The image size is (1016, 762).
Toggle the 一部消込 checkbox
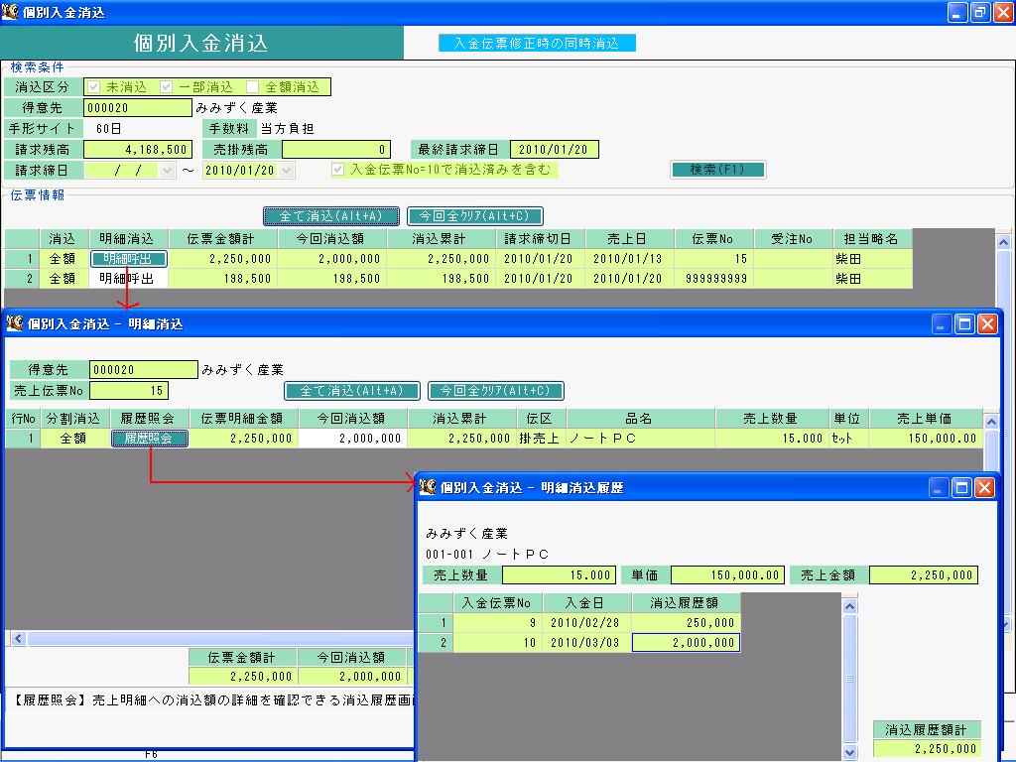pos(167,87)
